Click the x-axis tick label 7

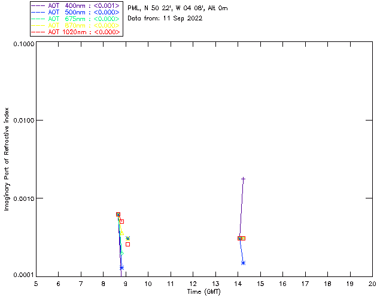pyautogui.click(x=81, y=284)
